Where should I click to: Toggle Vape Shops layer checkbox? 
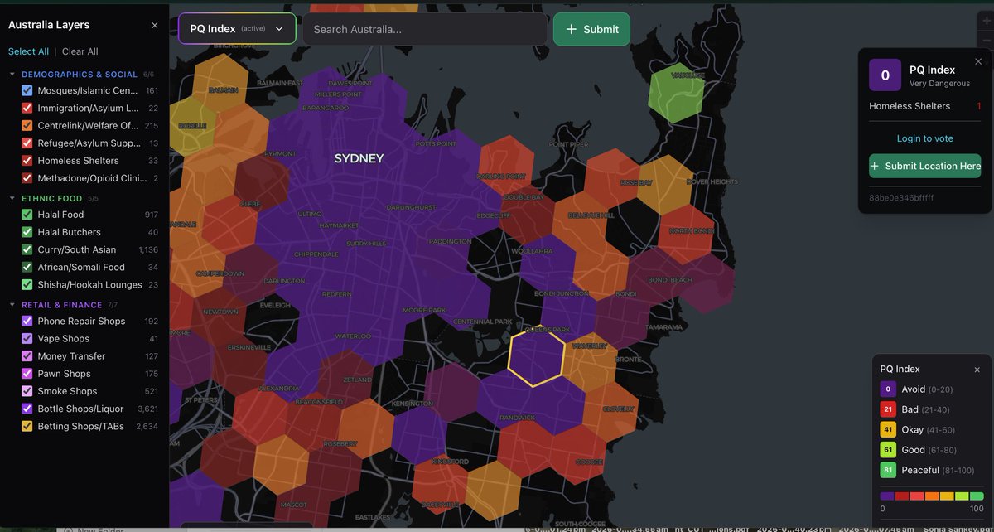coord(27,338)
